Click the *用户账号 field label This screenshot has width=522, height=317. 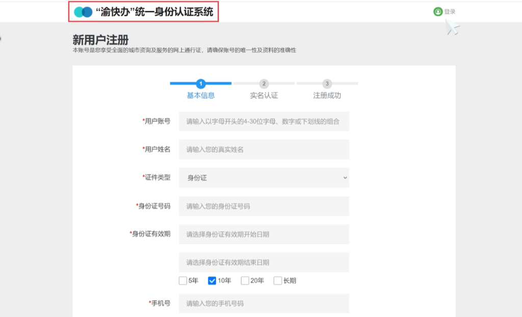tap(156, 121)
